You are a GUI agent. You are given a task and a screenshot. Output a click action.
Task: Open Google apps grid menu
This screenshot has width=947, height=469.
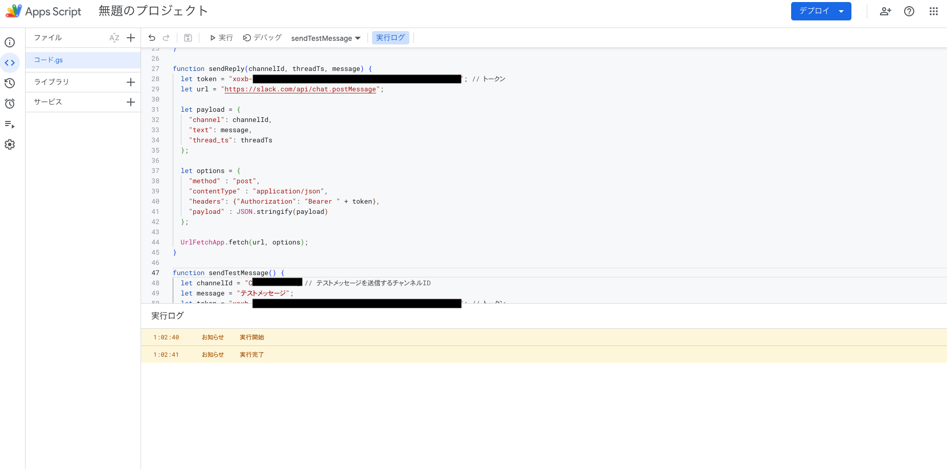pyautogui.click(x=934, y=11)
